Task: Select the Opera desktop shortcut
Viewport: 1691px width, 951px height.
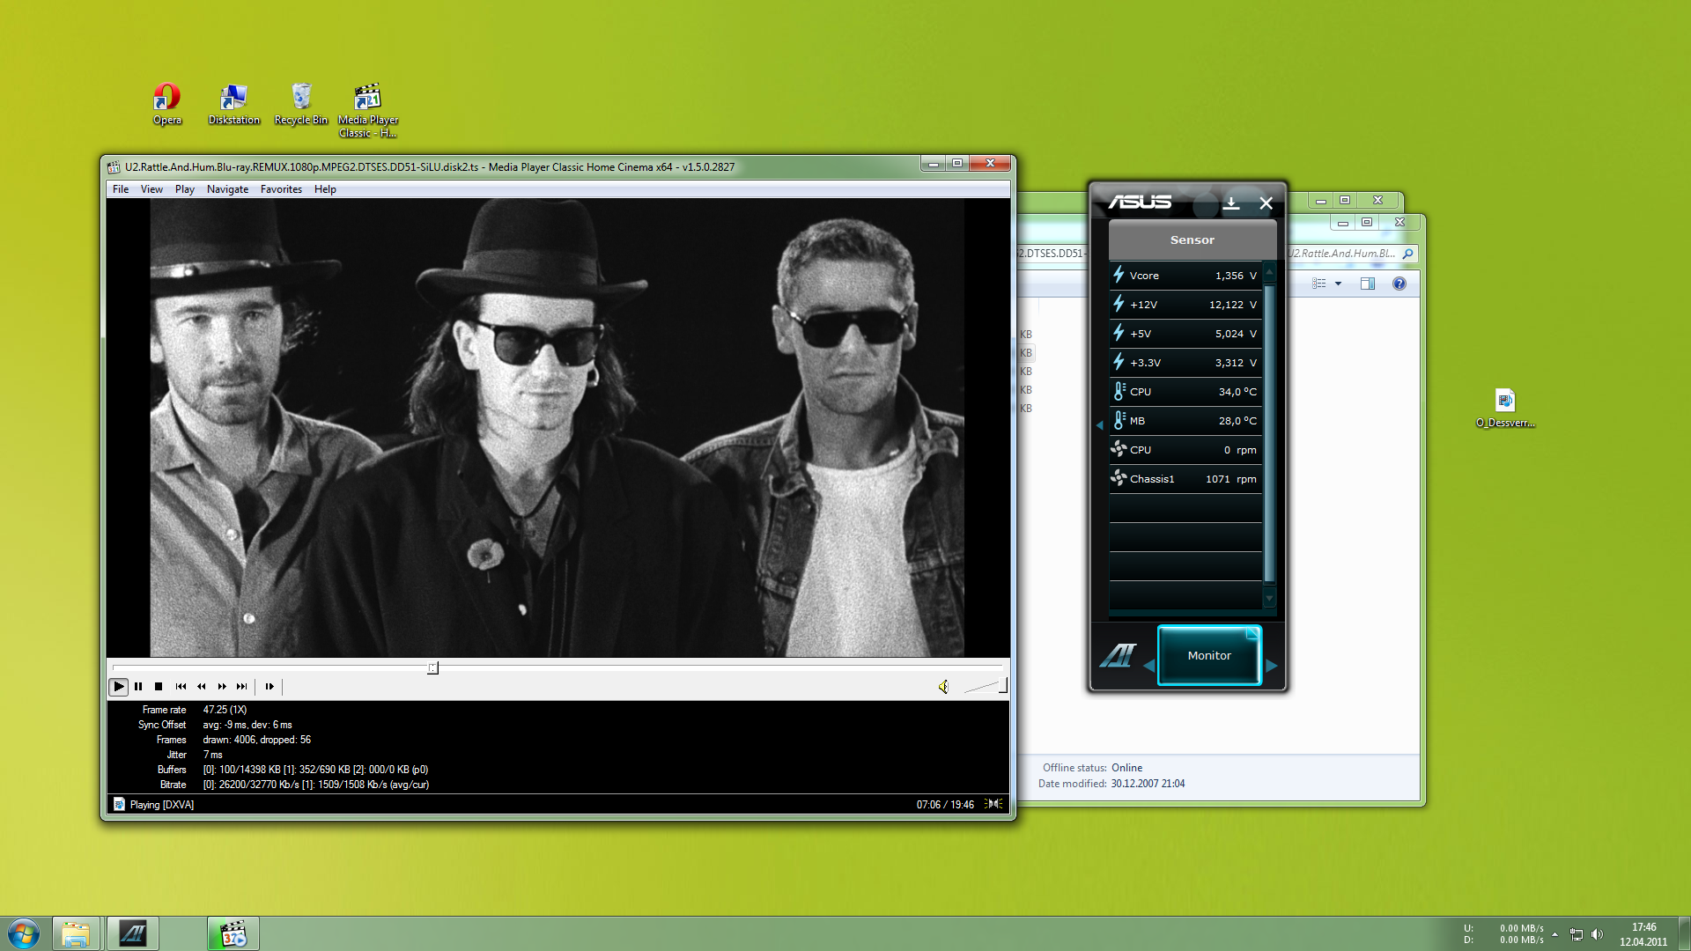Action: point(166,104)
